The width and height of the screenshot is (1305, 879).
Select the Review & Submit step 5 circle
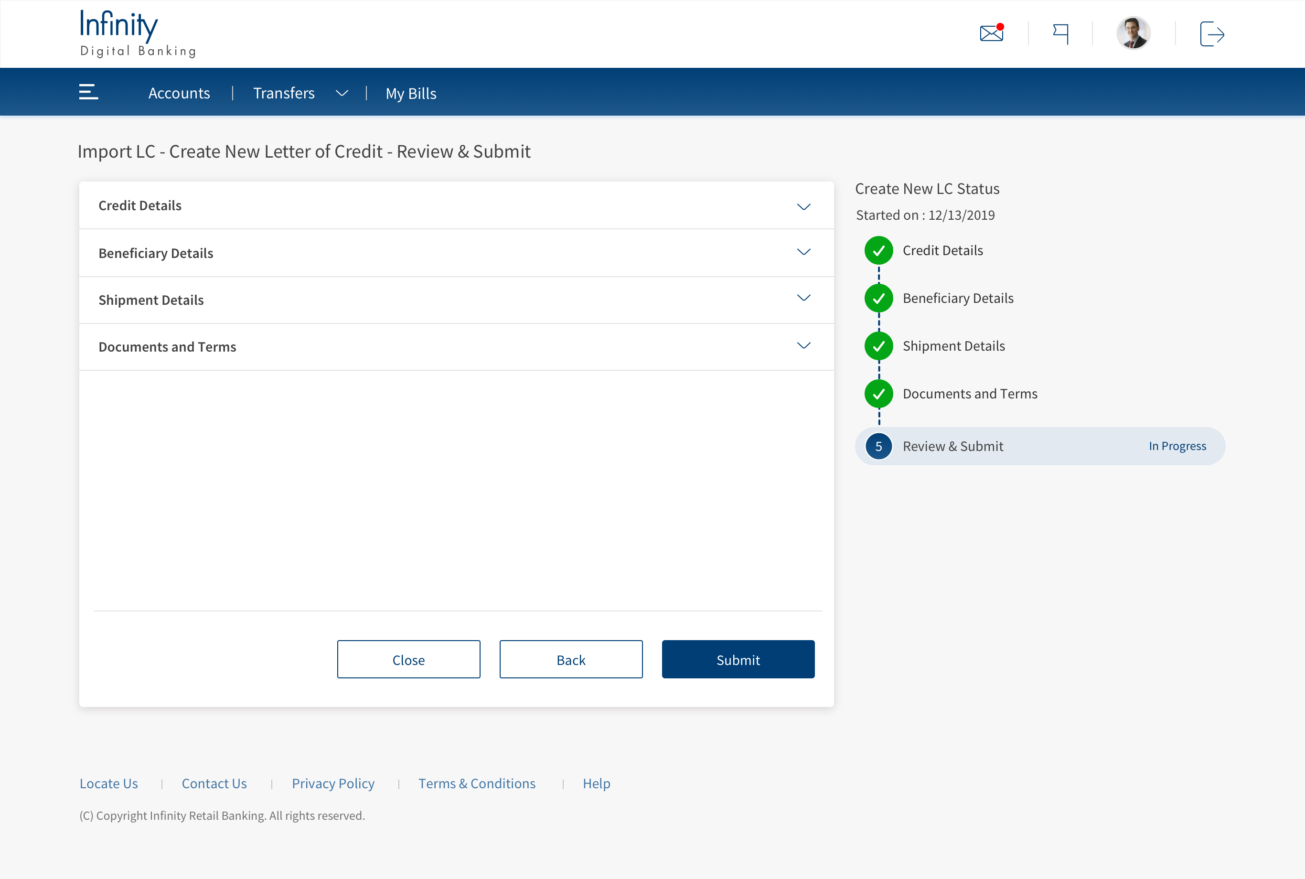(x=878, y=446)
